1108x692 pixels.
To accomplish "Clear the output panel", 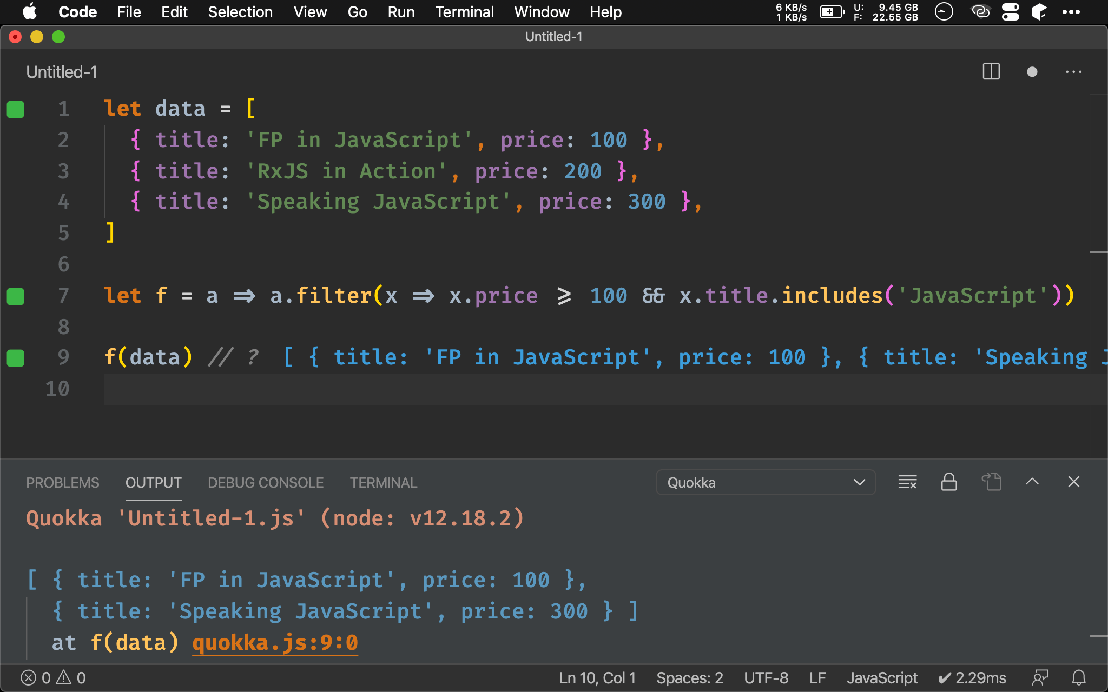I will point(907,482).
